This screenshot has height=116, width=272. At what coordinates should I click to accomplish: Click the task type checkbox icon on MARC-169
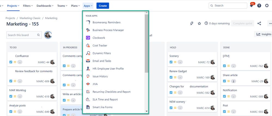(x=171, y=77)
